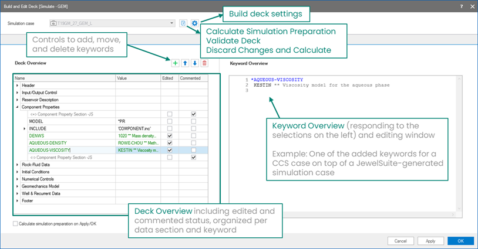This screenshot has width=478, height=249.
Task: Click the Cancel button
Action: [x=400, y=241]
